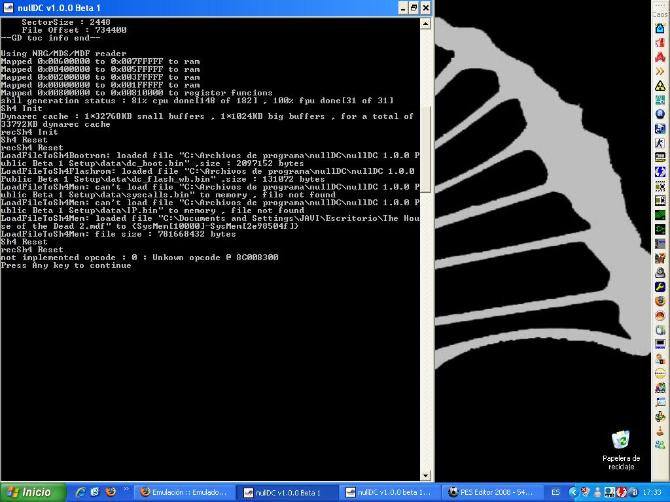
Task: Open the red Adobe 'A' icon in sidebar
Action: (x=660, y=57)
